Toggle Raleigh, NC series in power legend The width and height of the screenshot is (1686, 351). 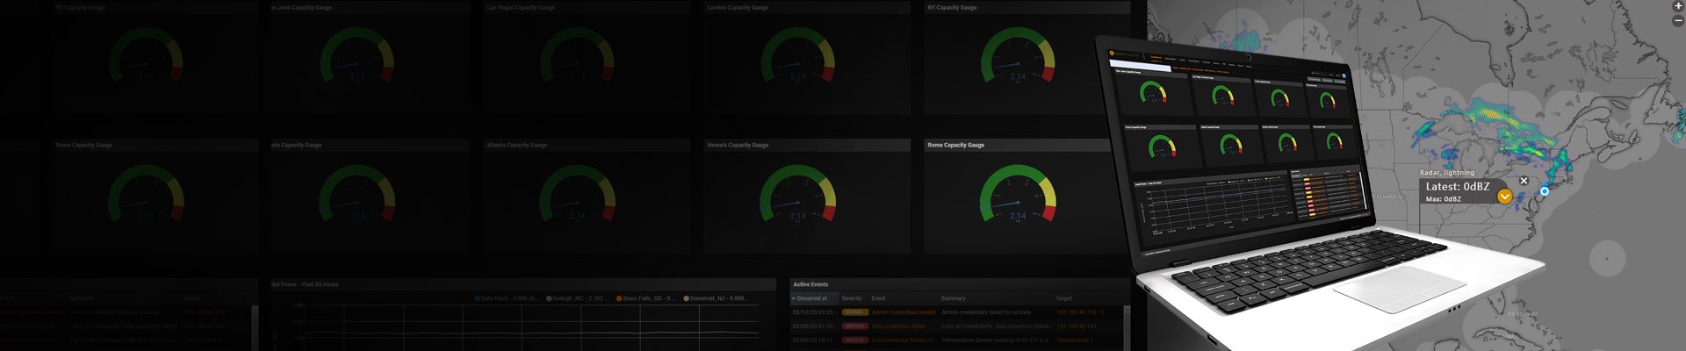click(576, 298)
